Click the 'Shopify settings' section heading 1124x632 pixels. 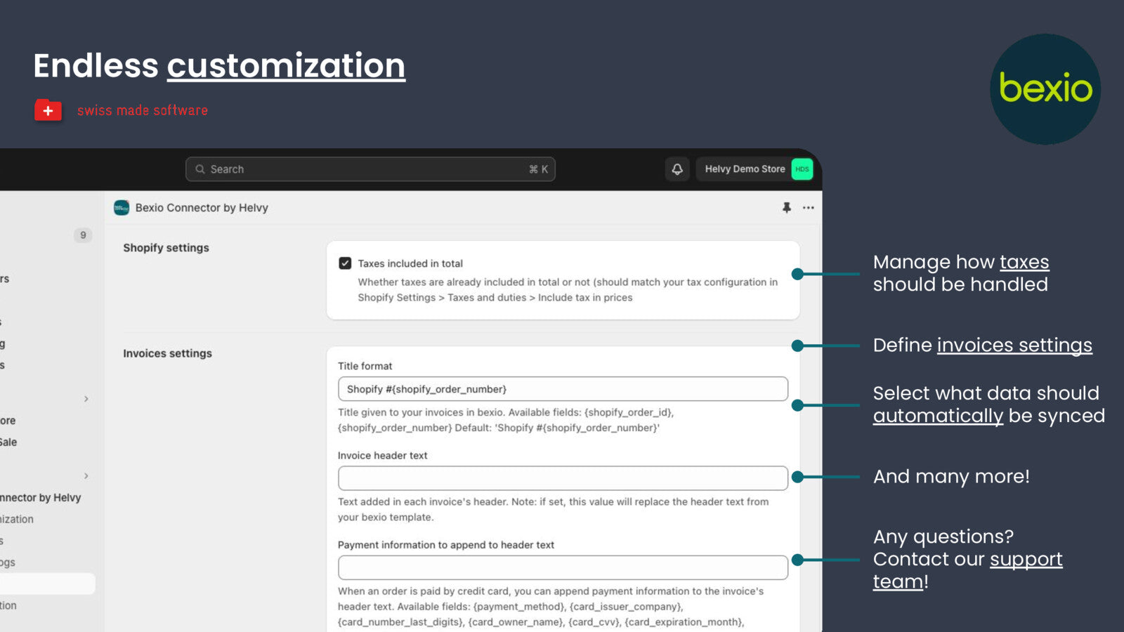tap(166, 248)
